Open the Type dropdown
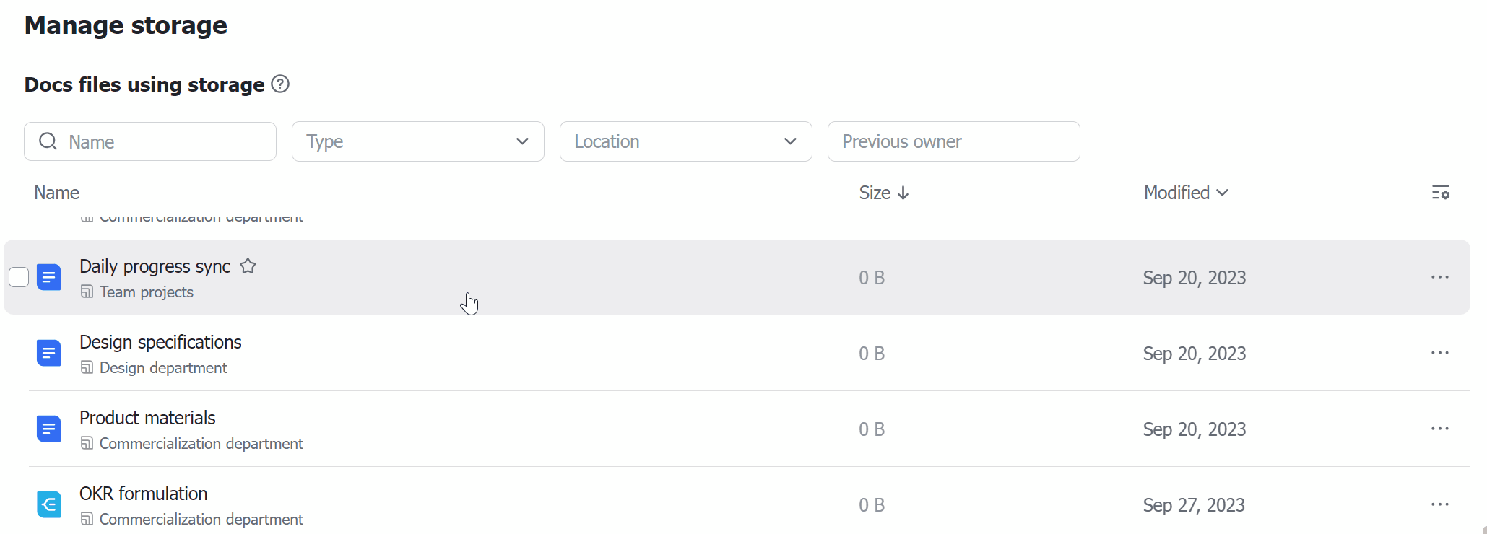1487x534 pixels. (x=417, y=141)
